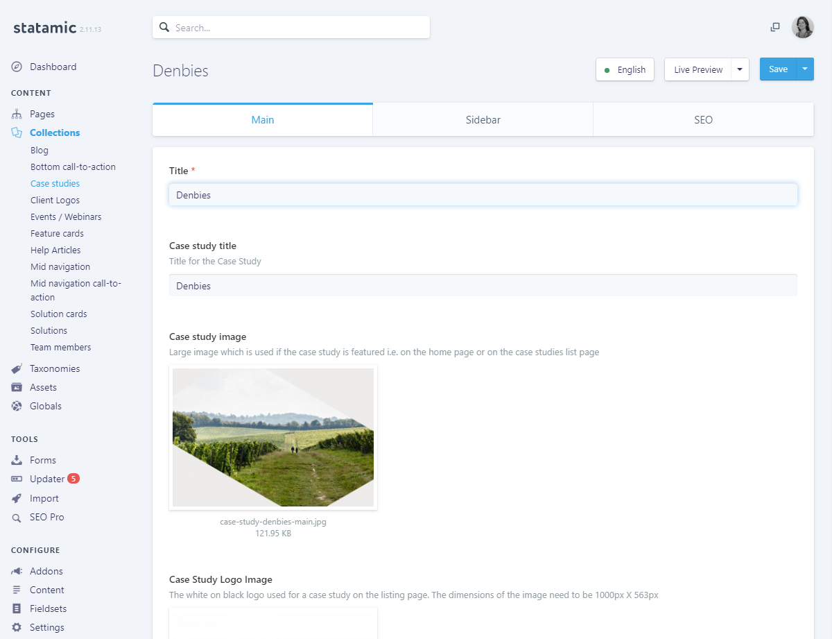832x639 pixels.
Task: Open the Addons configuration
Action: click(46, 572)
